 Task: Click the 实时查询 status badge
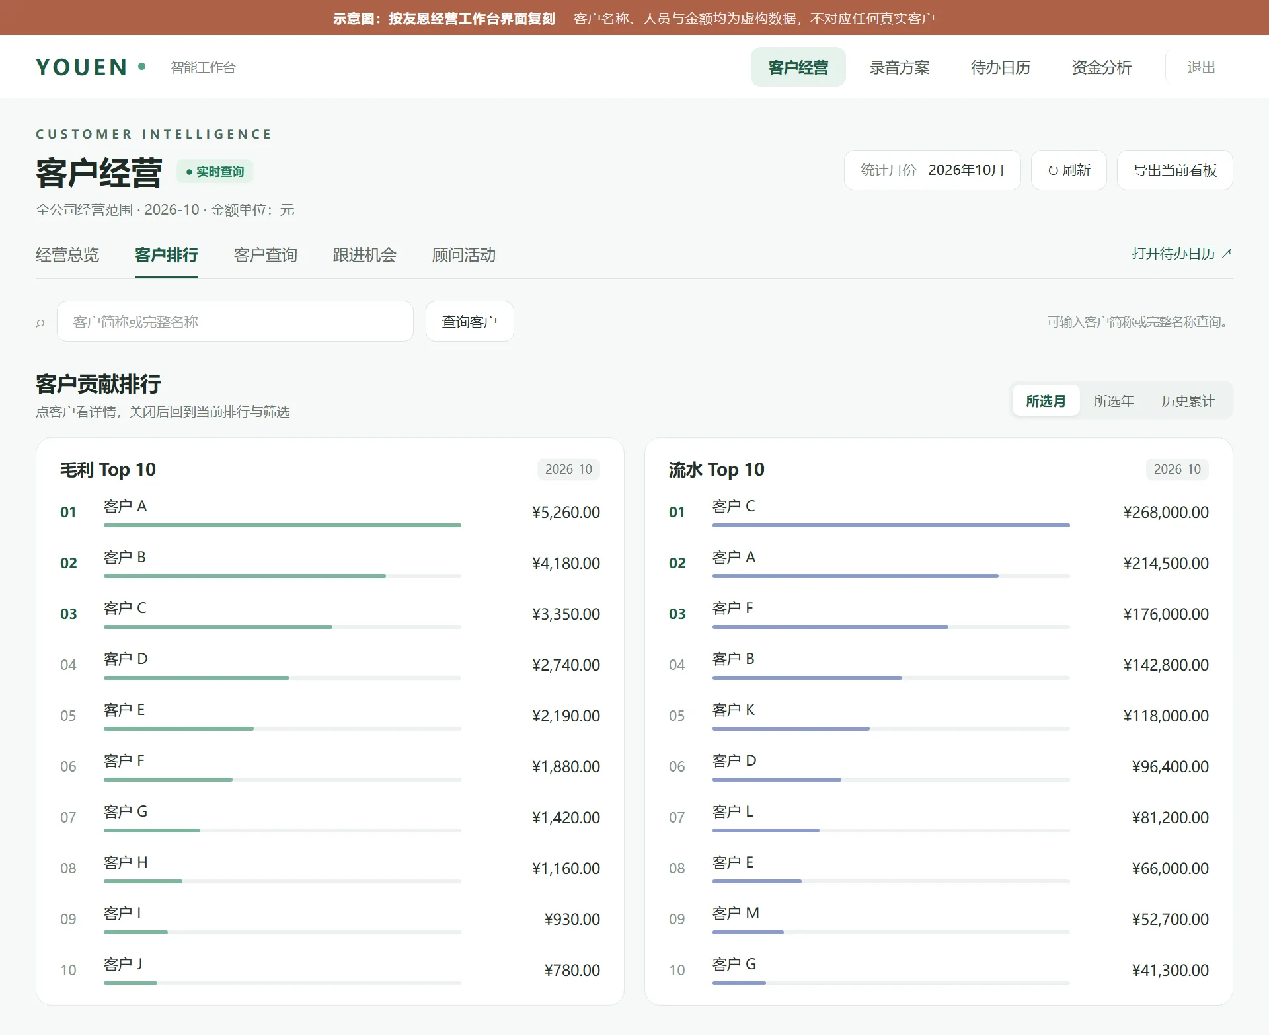[215, 172]
